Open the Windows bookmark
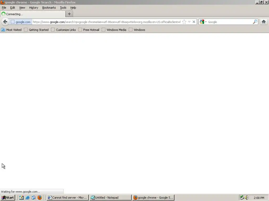The width and height of the screenshot is (269, 201). (137, 30)
